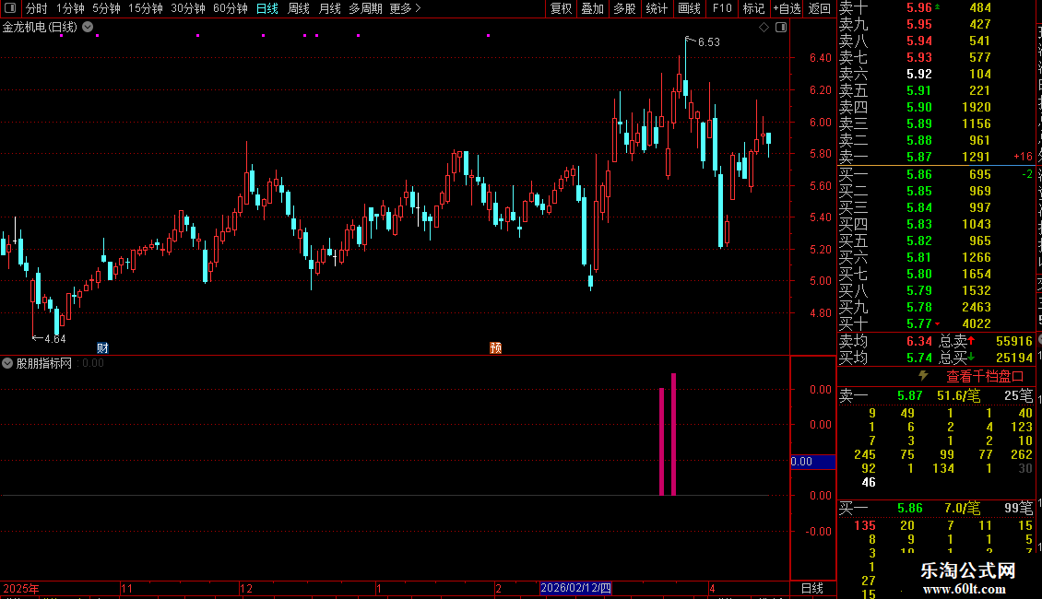Toggle the right panel layout icon
Screen dimensions: 1042x599
pos(781,28)
